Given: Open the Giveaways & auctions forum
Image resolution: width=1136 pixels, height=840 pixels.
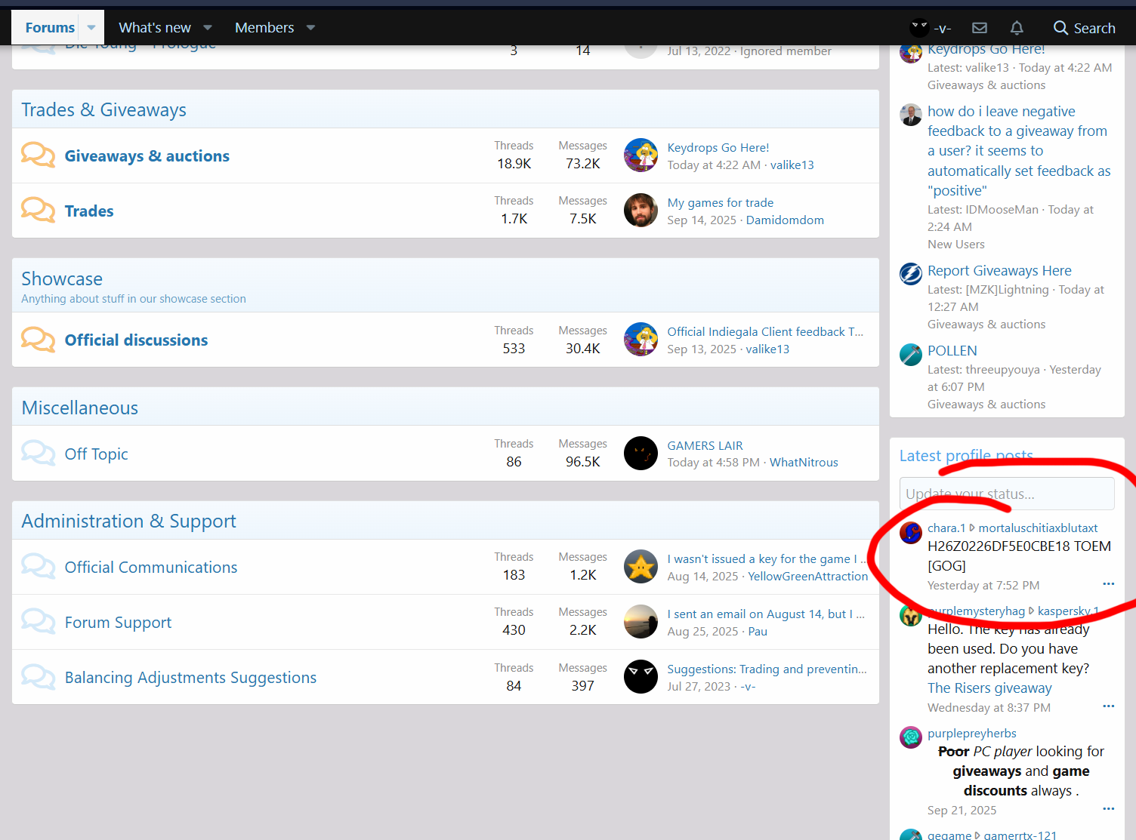Looking at the screenshot, I should [x=147, y=156].
